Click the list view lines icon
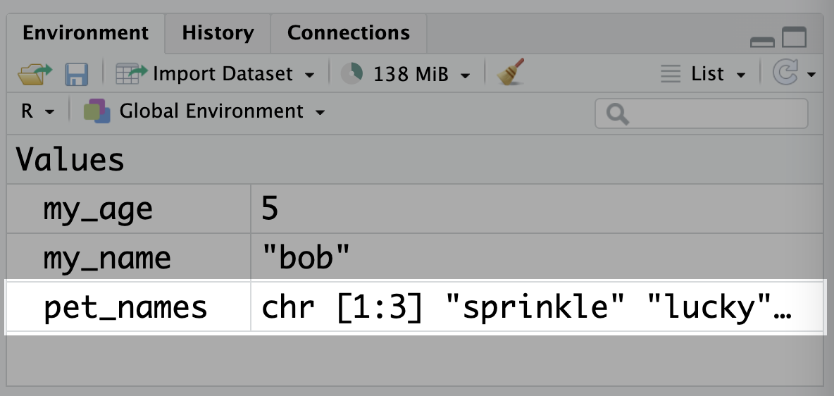 coord(670,73)
